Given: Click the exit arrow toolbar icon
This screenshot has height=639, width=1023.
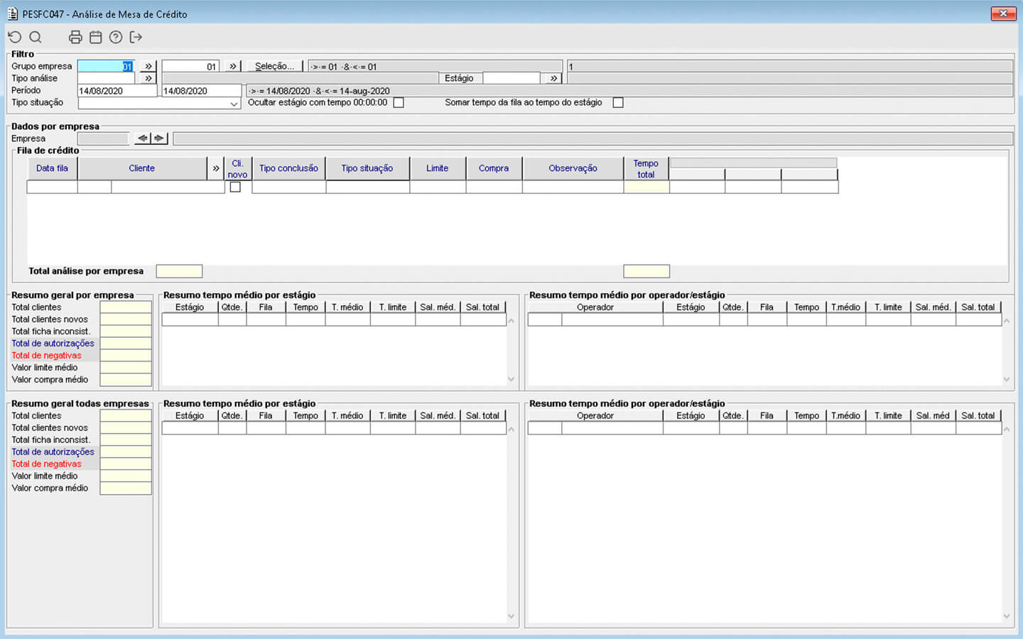Looking at the screenshot, I should (136, 37).
